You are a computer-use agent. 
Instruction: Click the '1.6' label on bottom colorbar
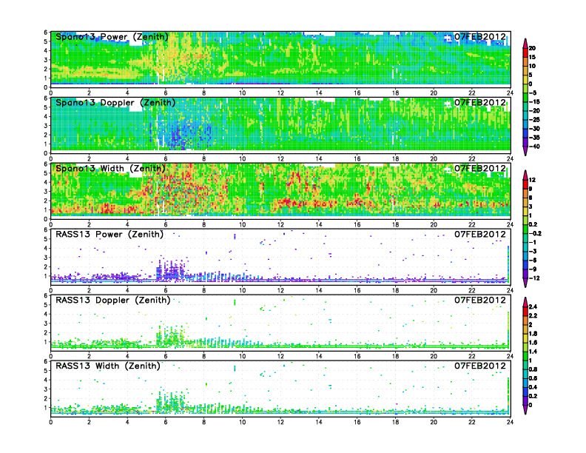point(533,343)
